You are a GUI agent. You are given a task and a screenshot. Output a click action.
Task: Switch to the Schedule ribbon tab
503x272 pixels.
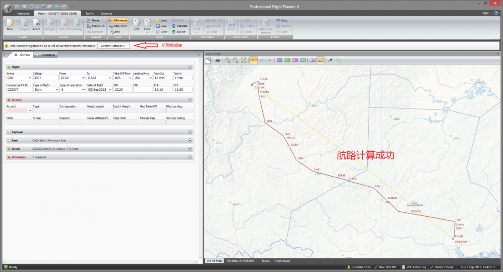pyautogui.click(x=23, y=14)
